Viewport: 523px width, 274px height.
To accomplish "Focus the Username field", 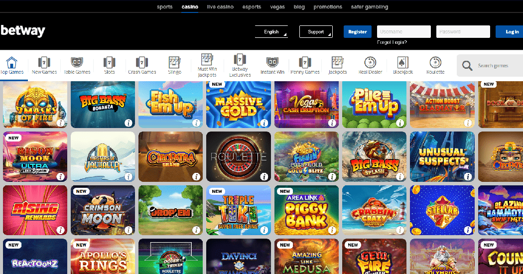I will [x=404, y=32].
